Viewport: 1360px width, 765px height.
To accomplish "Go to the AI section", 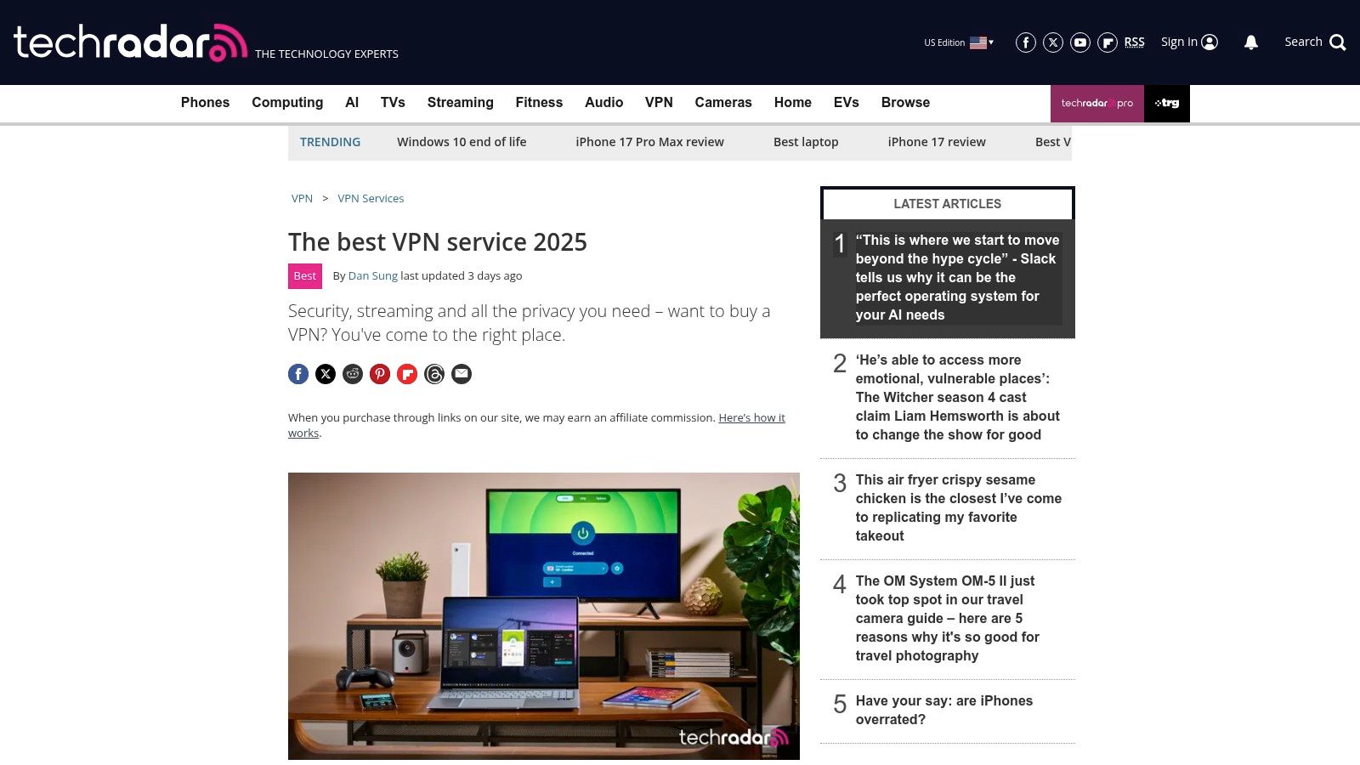I will [x=352, y=103].
